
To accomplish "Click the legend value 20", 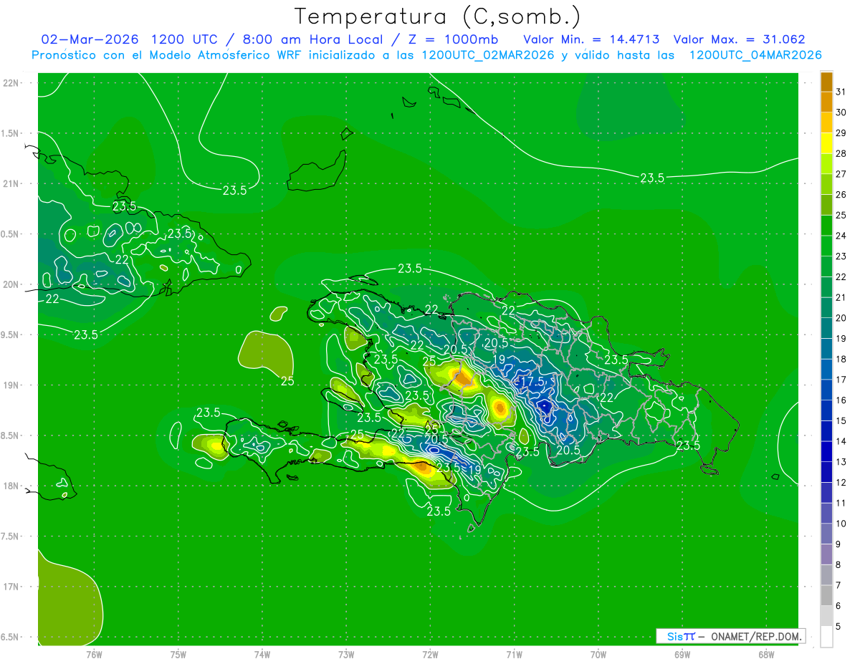I will (x=841, y=318).
